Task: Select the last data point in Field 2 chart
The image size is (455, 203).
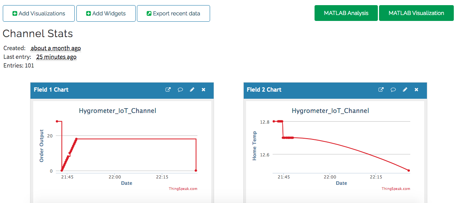Action: (409, 171)
